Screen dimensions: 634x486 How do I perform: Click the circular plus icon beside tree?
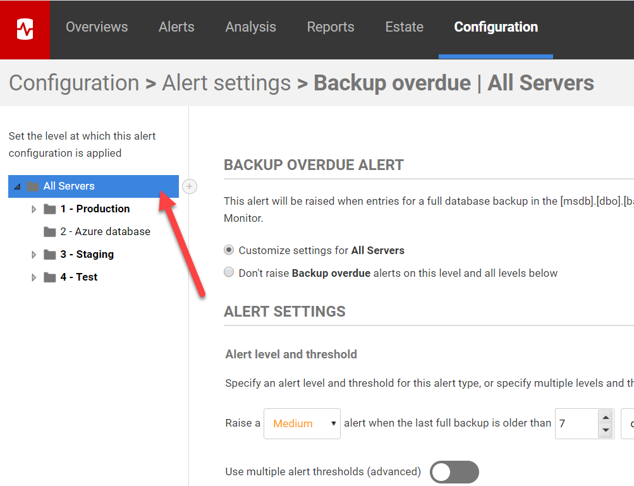(190, 186)
